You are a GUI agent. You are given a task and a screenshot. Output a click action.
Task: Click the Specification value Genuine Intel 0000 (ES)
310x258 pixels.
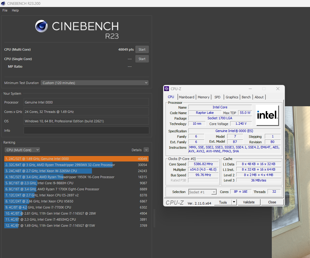click(x=234, y=131)
